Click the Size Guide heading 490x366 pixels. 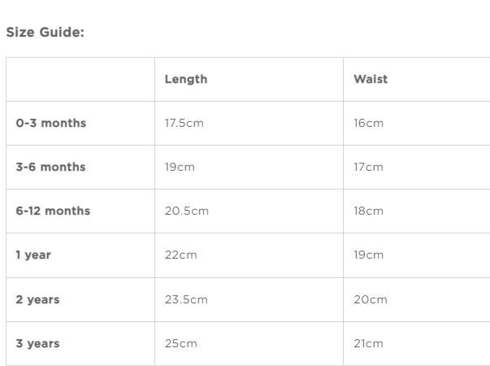46,33
